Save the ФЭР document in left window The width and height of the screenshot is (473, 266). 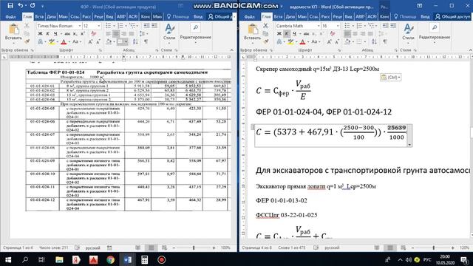pyautogui.click(x=10, y=6)
